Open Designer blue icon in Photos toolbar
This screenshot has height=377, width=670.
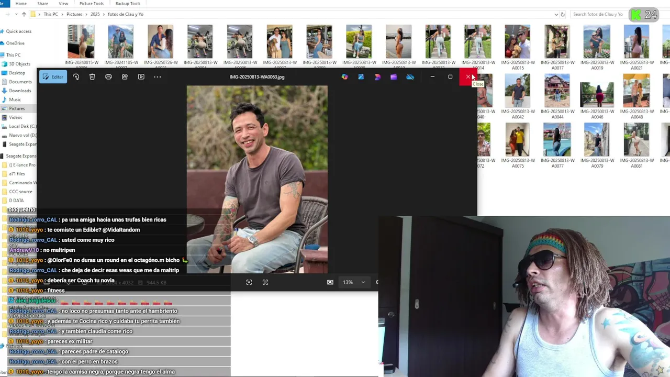click(361, 77)
